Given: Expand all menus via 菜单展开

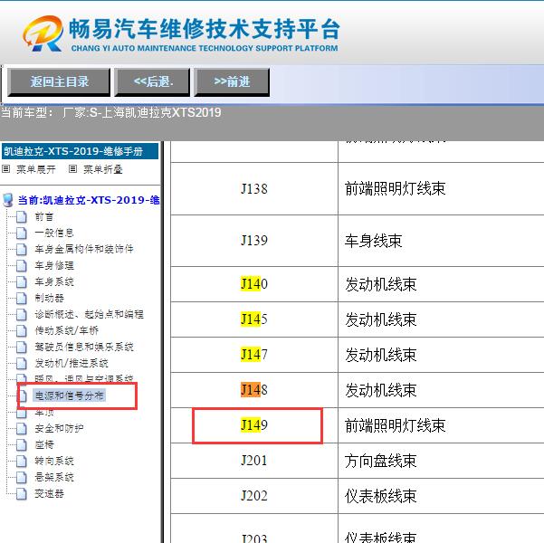Looking at the screenshot, I should 35,169.
